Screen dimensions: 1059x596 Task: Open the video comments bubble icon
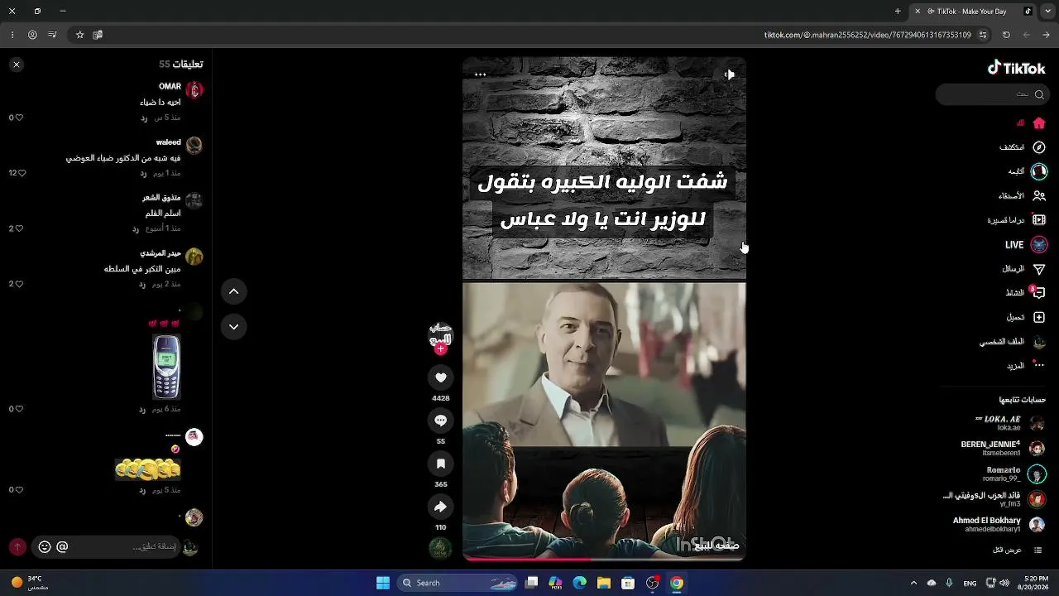click(441, 421)
